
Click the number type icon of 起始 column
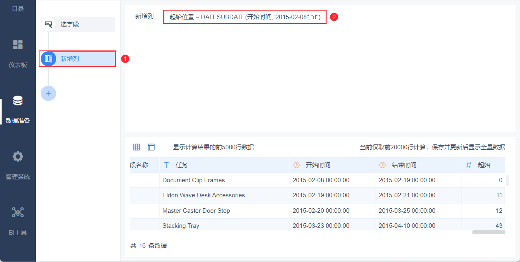tap(469, 165)
